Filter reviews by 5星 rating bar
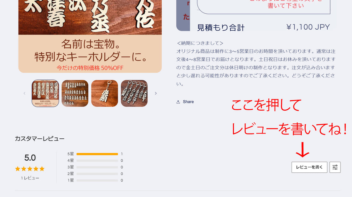The image size is (352, 197). [x=95, y=154]
